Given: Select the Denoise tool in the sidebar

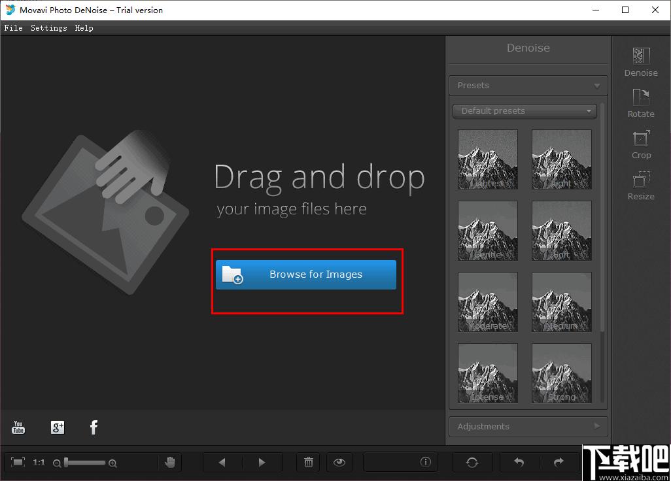Looking at the screenshot, I should pyautogui.click(x=641, y=62).
